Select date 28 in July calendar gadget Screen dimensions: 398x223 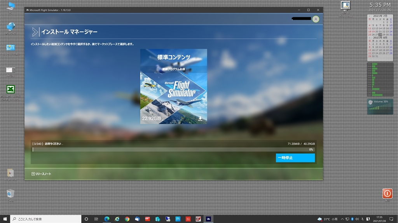click(380, 34)
